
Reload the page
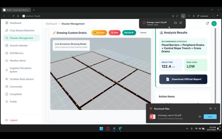coord(13,16)
